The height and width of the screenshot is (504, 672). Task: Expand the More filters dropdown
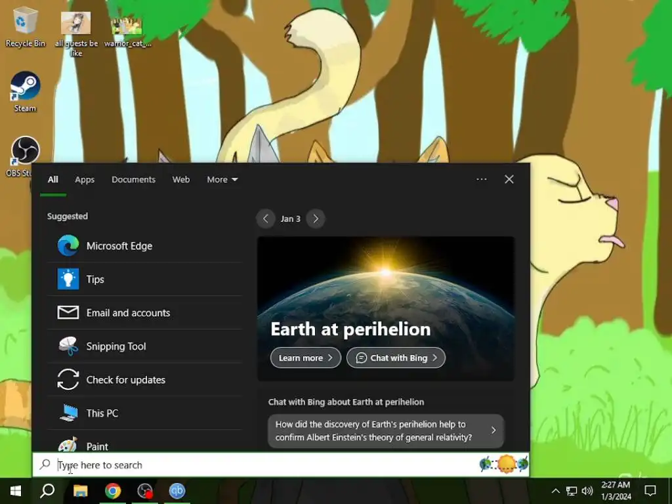click(222, 180)
